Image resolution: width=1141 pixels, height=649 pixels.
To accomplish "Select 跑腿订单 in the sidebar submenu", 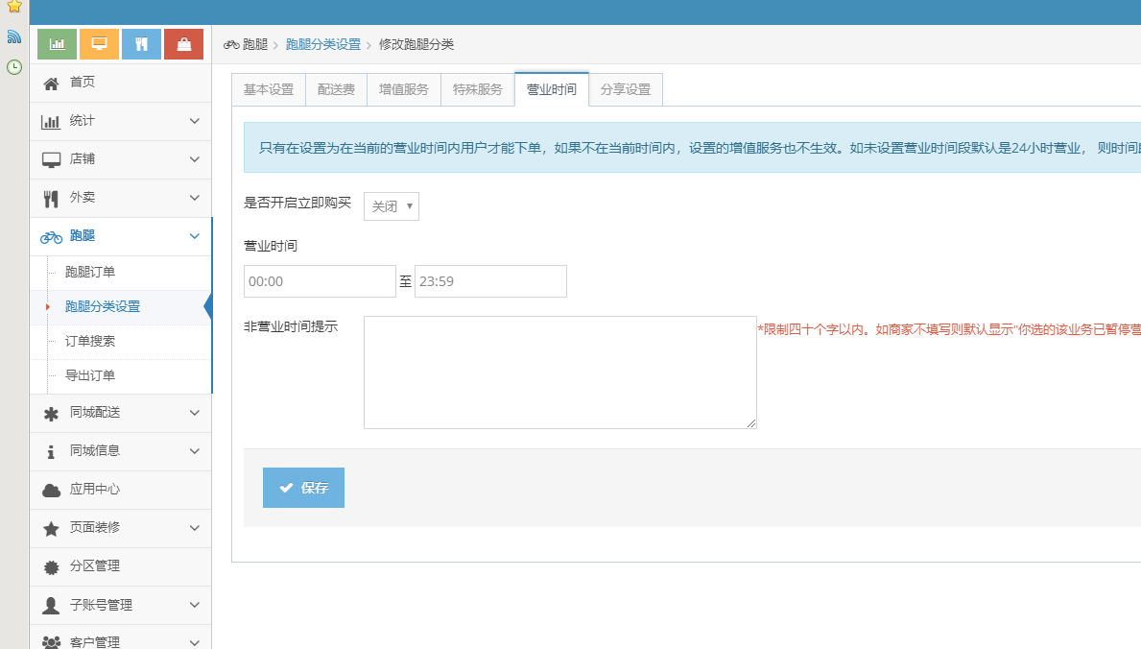I will click(90, 273).
